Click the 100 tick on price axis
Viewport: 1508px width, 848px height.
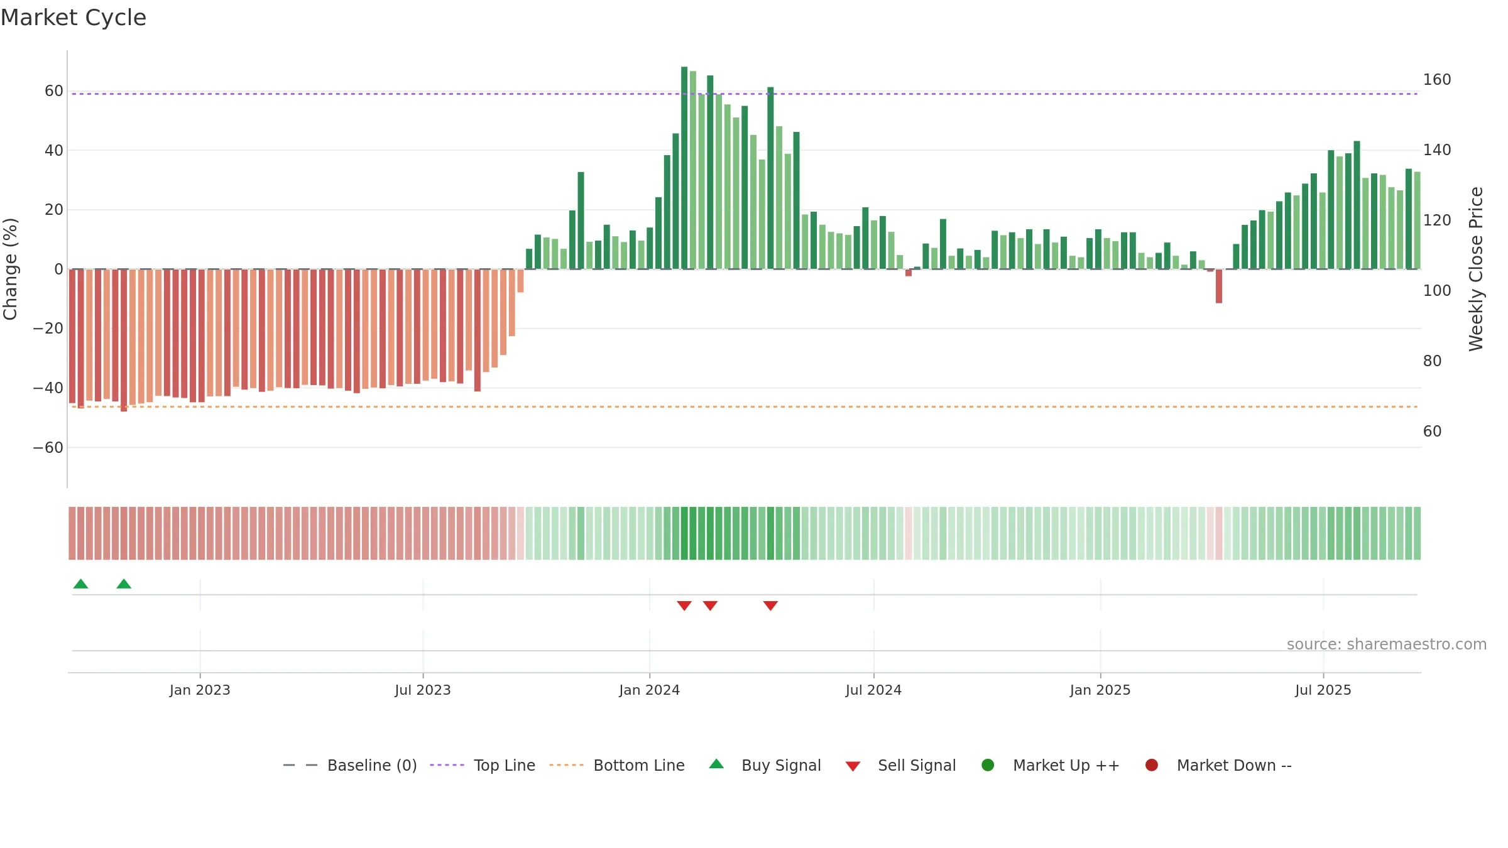[1437, 291]
